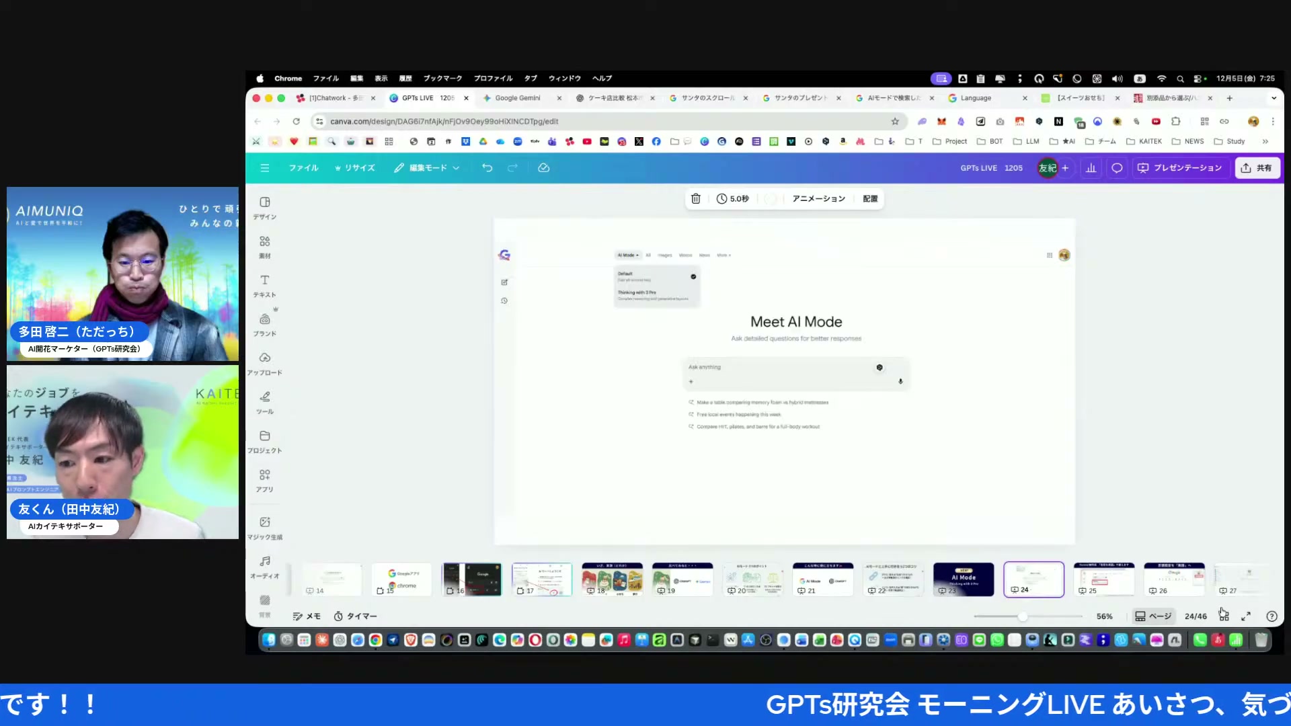Open the NEWS bookmarks folder
The image size is (1291, 726).
click(1188, 142)
